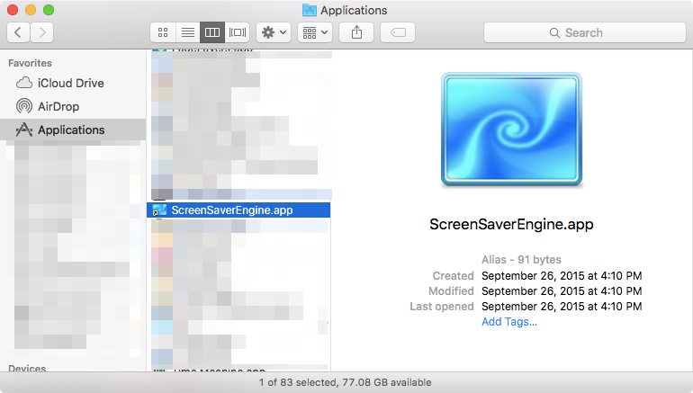693x393 pixels.
Task: Go back with the back arrow
Action: [x=18, y=32]
